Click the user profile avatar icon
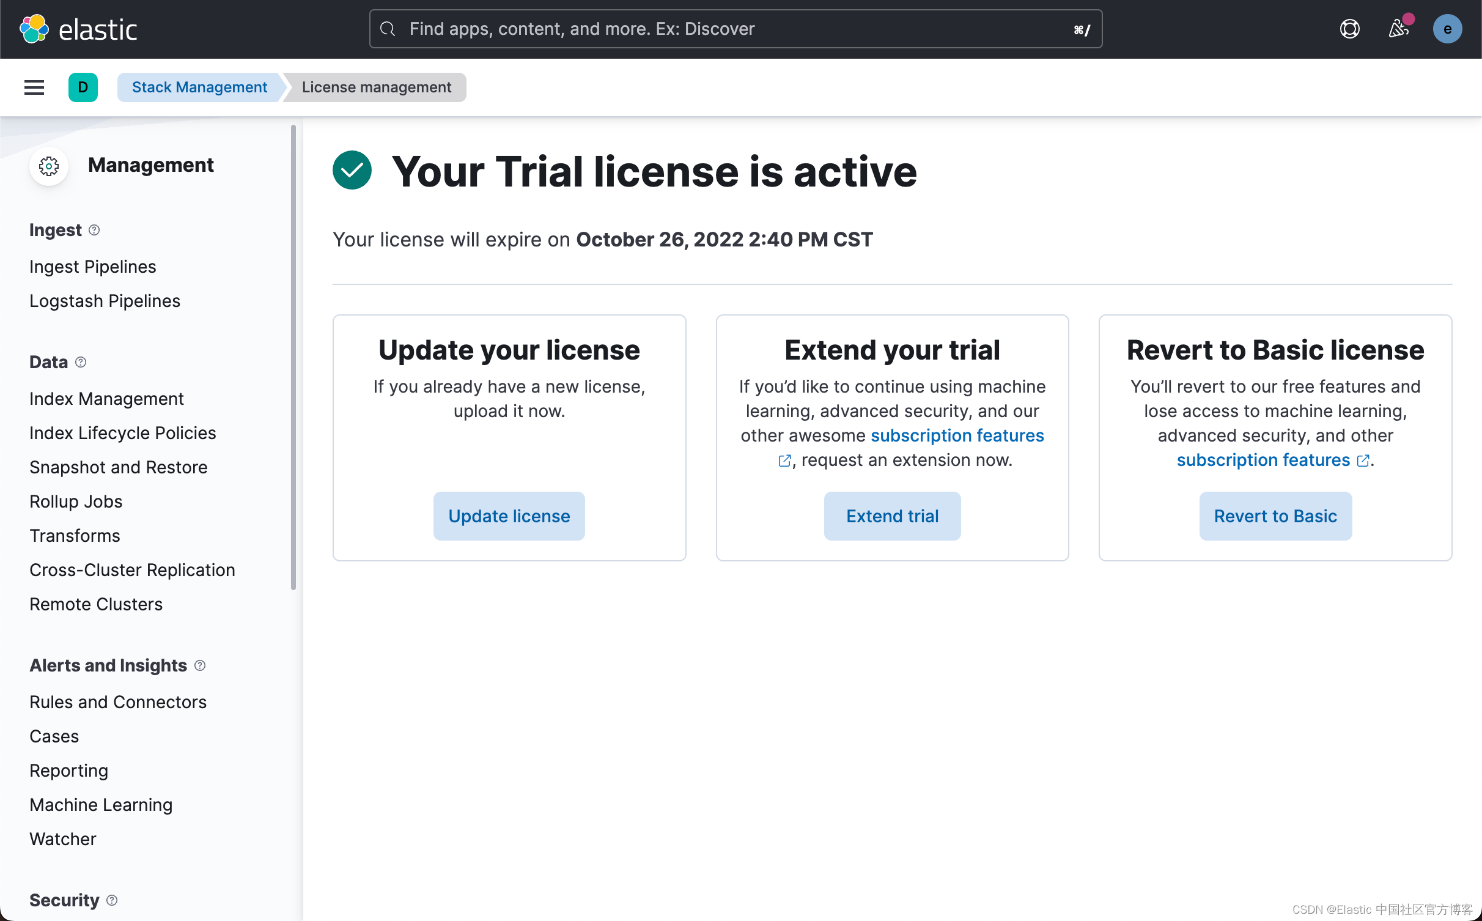This screenshot has width=1482, height=921. 1448,29
